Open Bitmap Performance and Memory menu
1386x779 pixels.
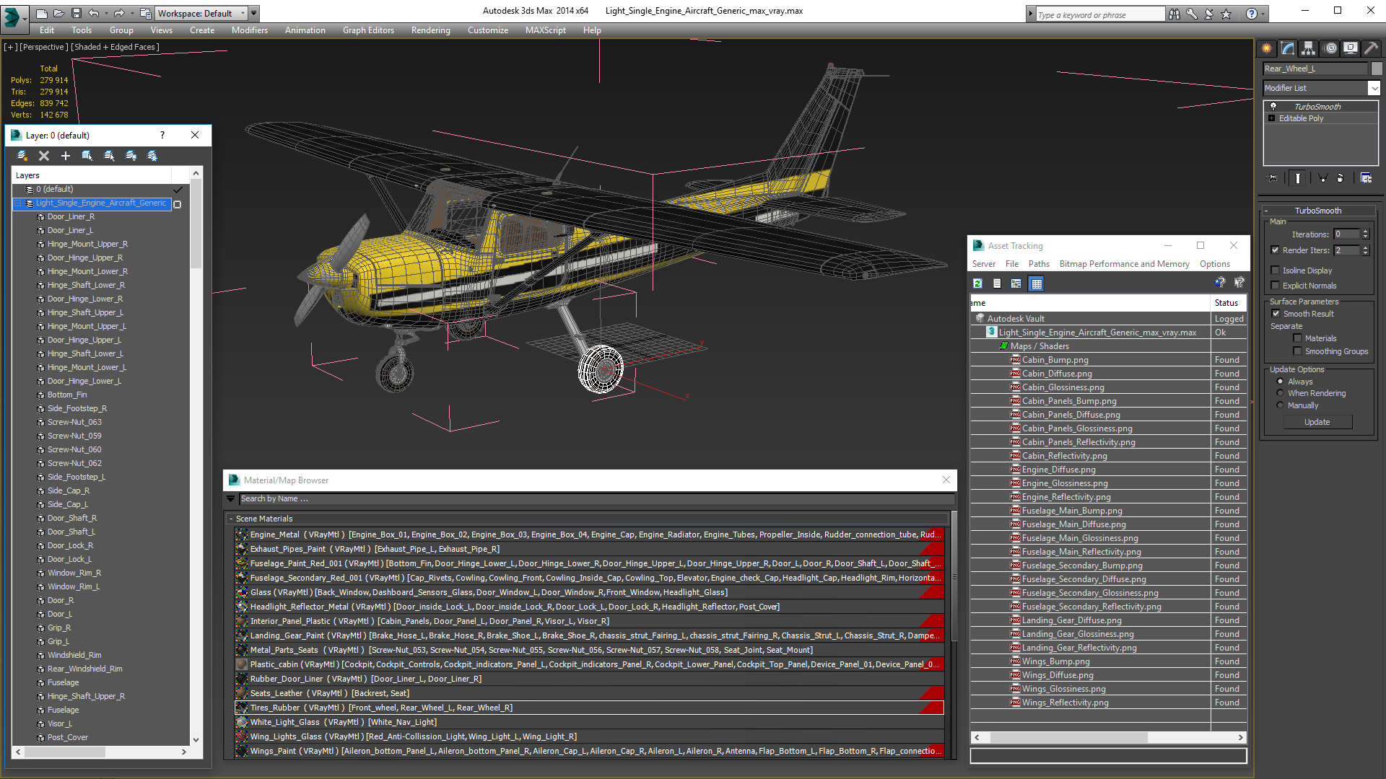(1124, 264)
